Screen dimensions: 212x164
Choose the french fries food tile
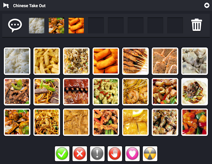coord(47,61)
